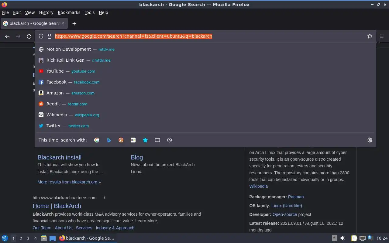Viewport: 389px width, 243px height.
Task: Search with DuckDuckGo one-off icon
Action: (x=121, y=140)
